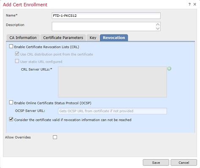
Task: Select the Key tab
Action: (x=93, y=37)
